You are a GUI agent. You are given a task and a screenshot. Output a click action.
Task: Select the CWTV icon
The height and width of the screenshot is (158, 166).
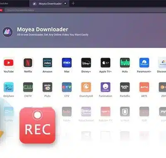tap(28, 87)
